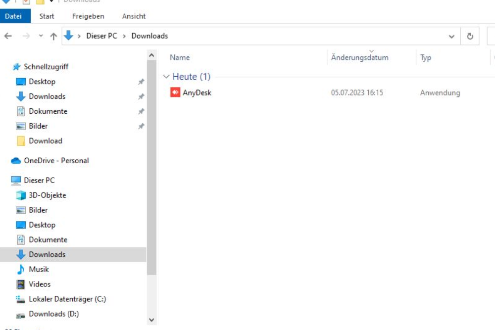495x330 pixels.
Task: Open the Musik folder in sidebar
Action: pos(39,270)
